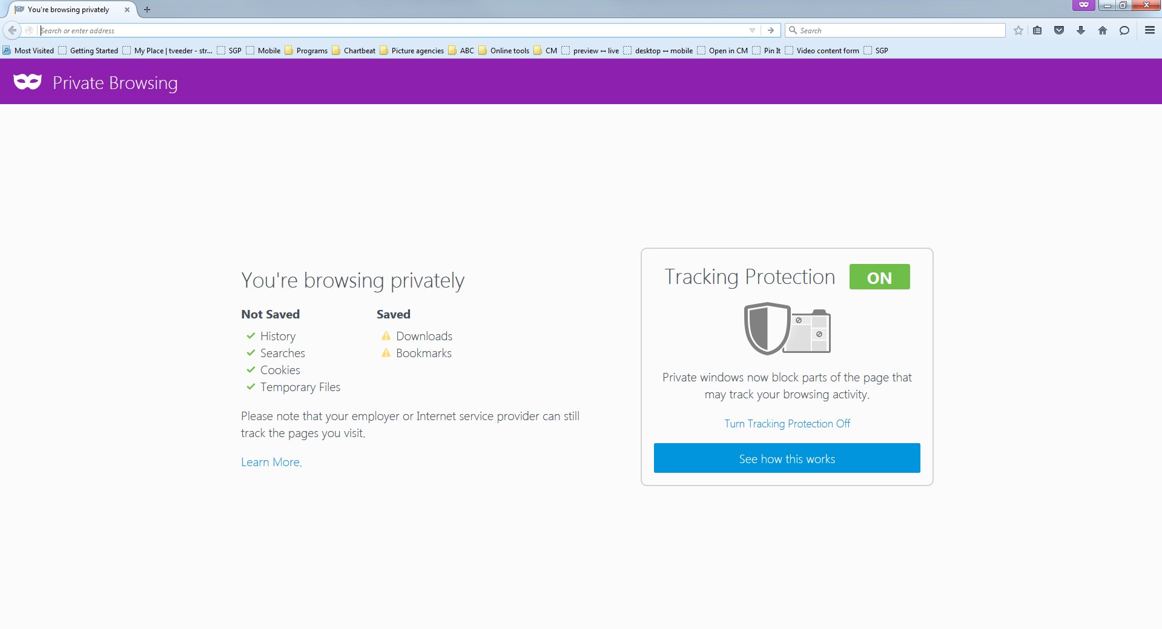
Task: Open the Picture agencies bookmark folder
Action: pyautogui.click(x=412, y=51)
